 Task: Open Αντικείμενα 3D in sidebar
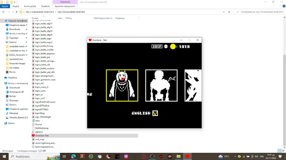coord(17,92)
